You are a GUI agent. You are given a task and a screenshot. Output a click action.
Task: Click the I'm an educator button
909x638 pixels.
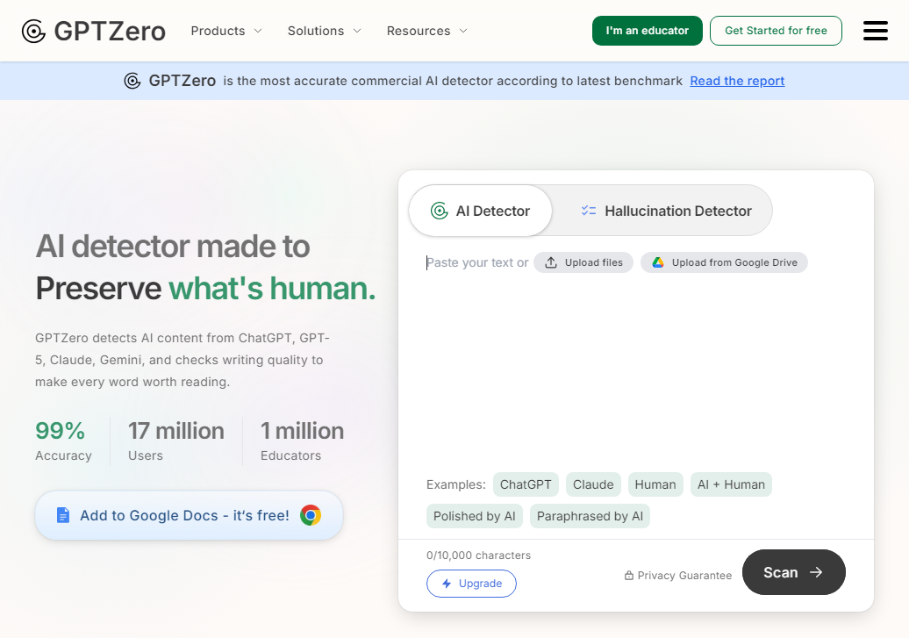(647, 31)
